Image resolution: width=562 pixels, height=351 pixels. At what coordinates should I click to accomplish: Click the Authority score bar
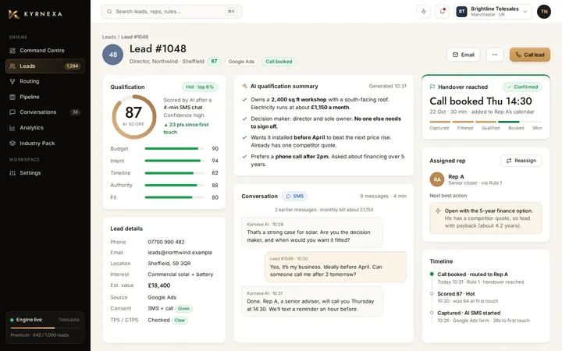click(174, 185)
